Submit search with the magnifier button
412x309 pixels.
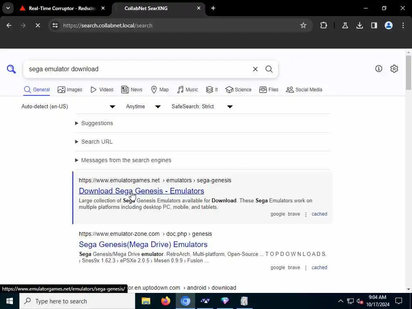(269, 69)
